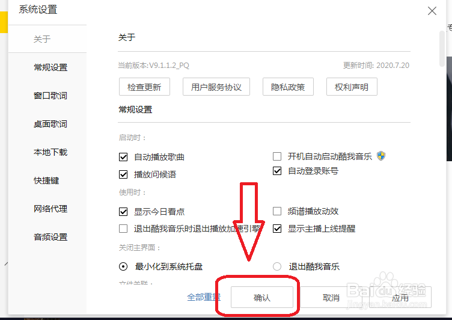Click the 检查更新 button
The height and width of the screenshot is (320, 452).
(x=144, y=87)
